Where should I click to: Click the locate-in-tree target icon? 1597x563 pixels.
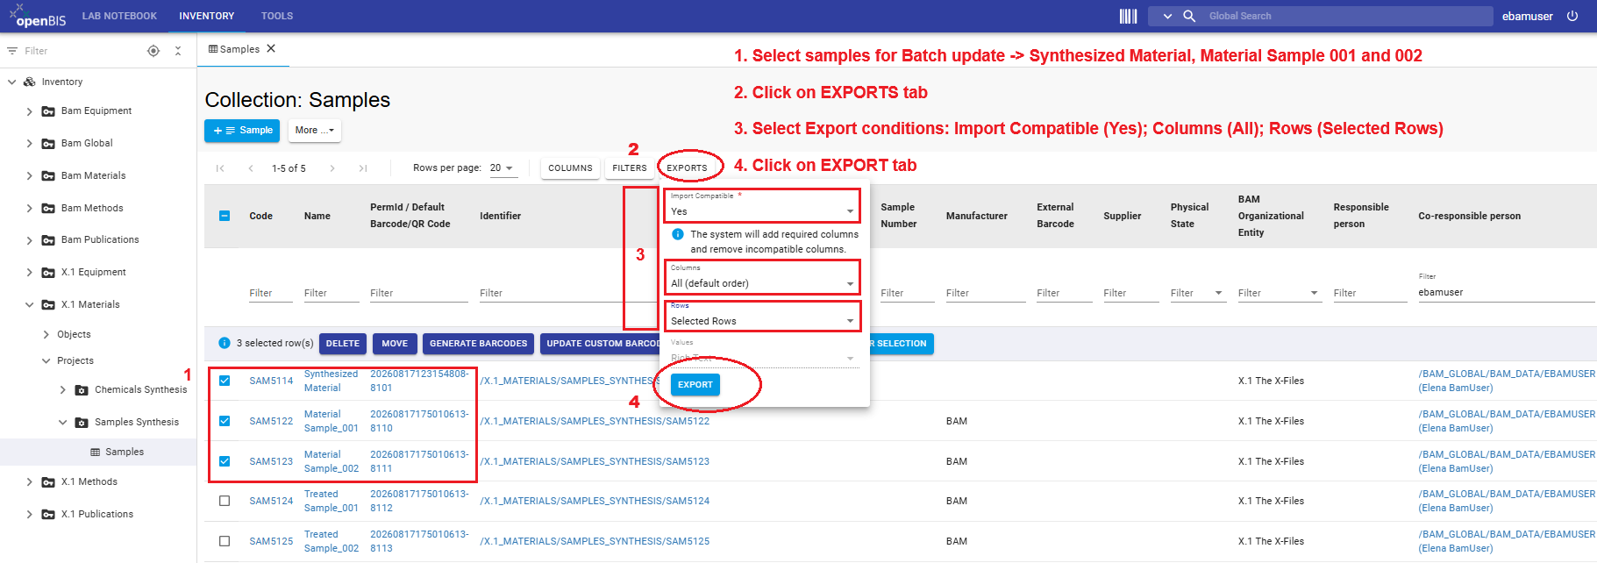[x=153, y=51]
